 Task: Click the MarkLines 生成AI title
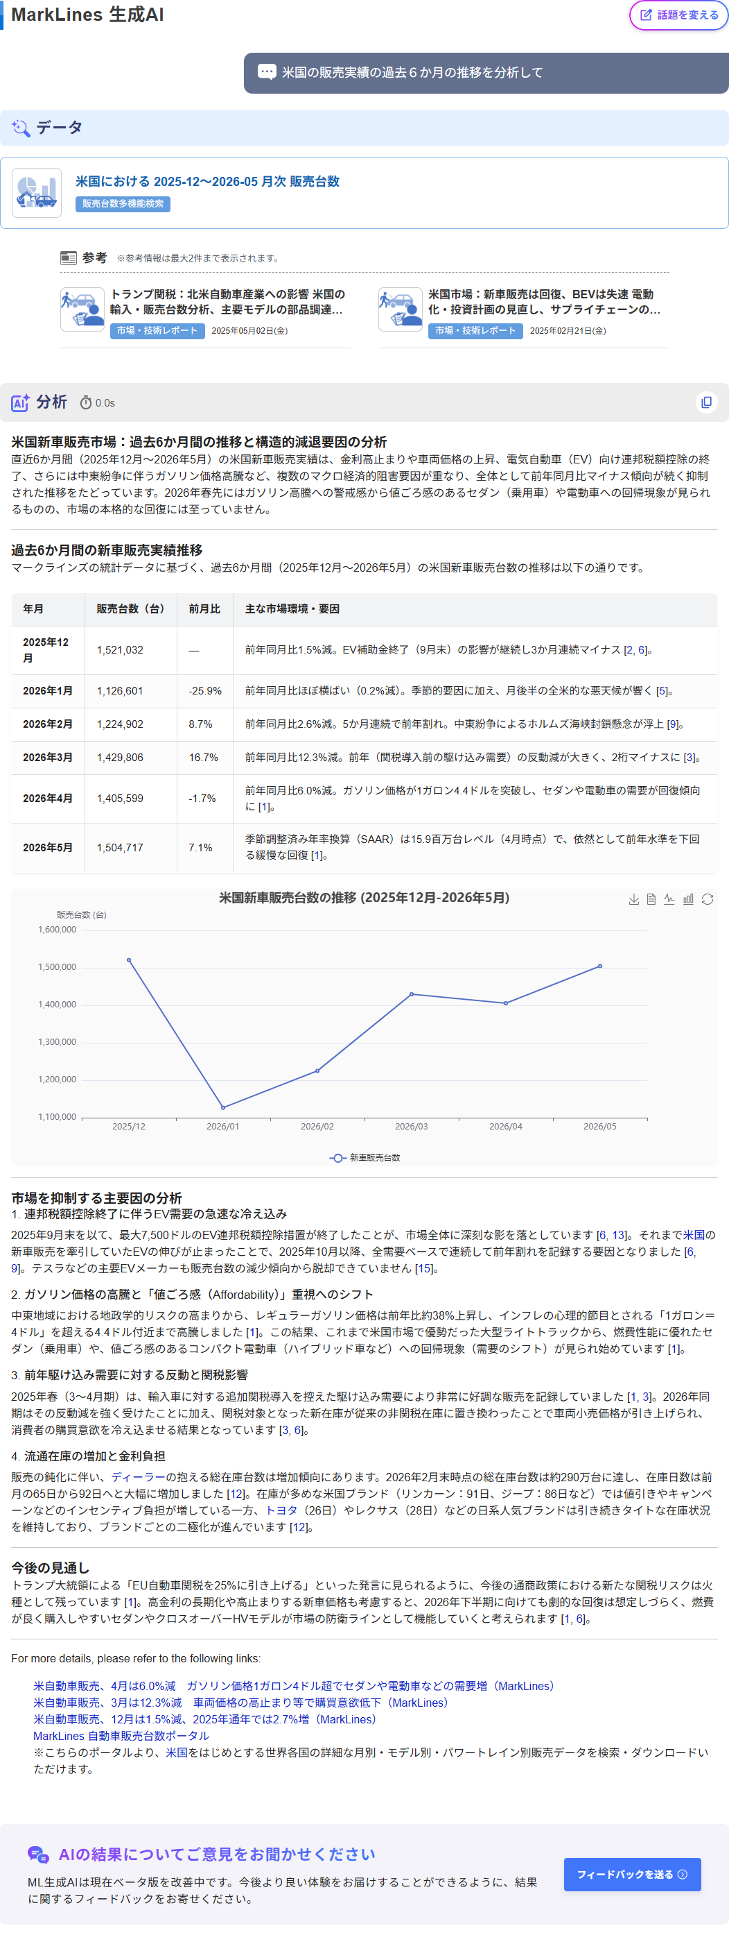(87, 15)
